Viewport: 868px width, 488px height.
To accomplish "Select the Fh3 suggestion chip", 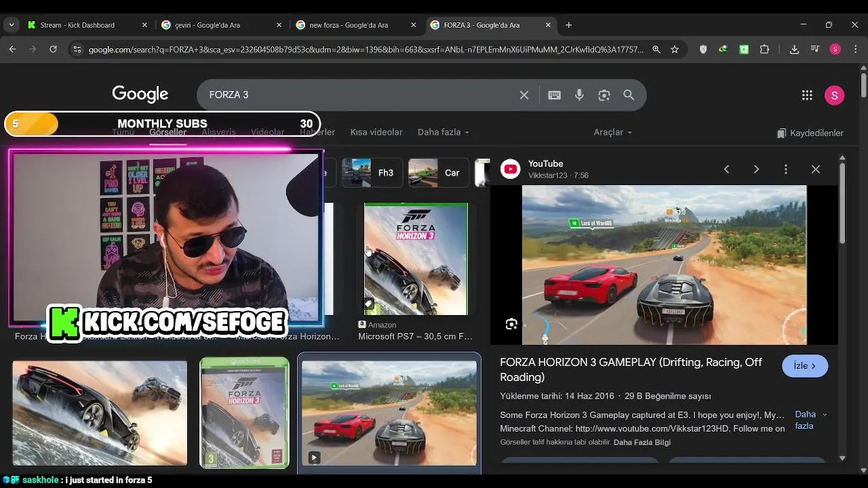I will 372,173.
